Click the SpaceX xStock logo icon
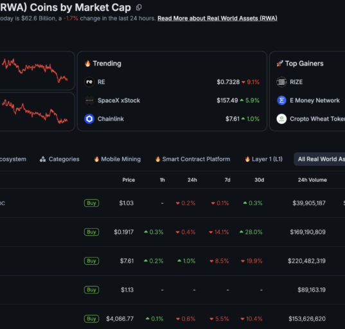 [89, 101]
